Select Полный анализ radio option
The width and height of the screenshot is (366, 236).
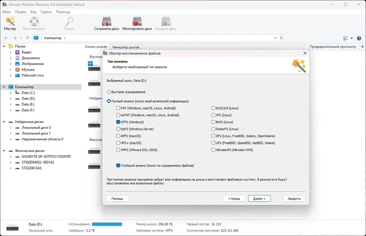109,101
